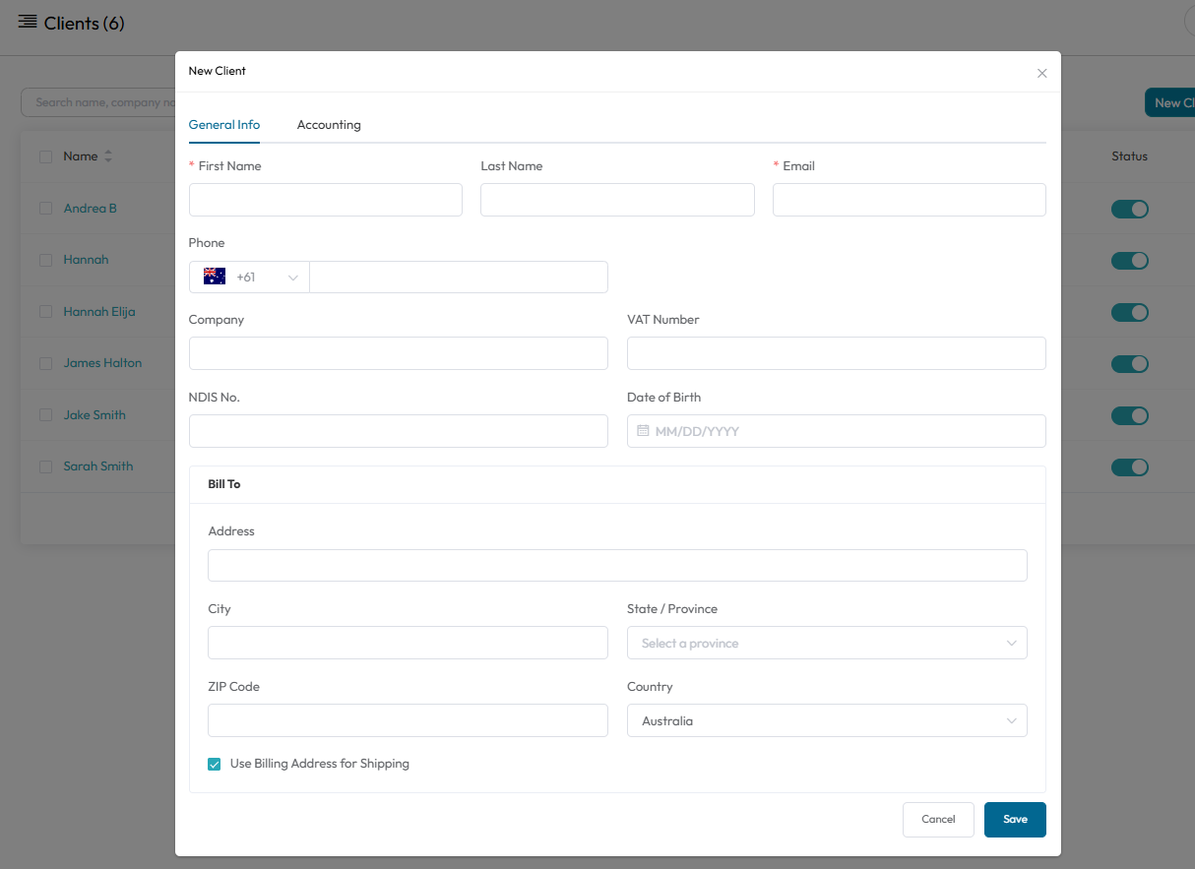Click the Address input field
The image size is (1195, 869).
click(x=617, y=565)
